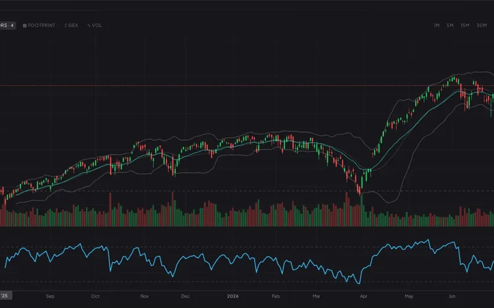Click the highlighted '25 date label
This screenshot has height=308, width=494.
(6, 296)
